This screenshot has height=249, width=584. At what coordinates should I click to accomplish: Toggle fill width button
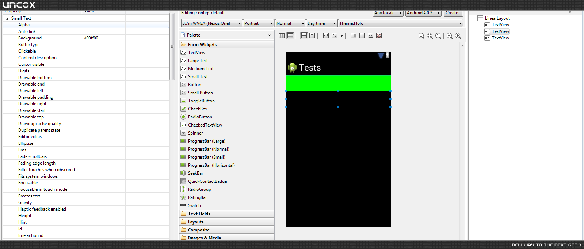(304, 36)
